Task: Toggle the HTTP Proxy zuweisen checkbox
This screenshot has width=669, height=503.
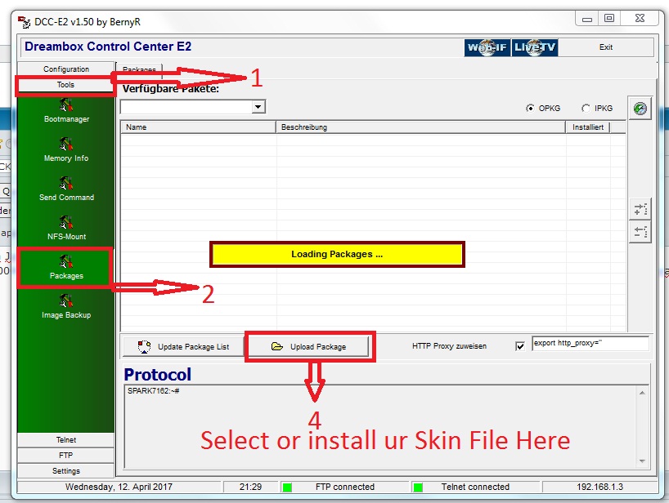Action: [520, 346]
